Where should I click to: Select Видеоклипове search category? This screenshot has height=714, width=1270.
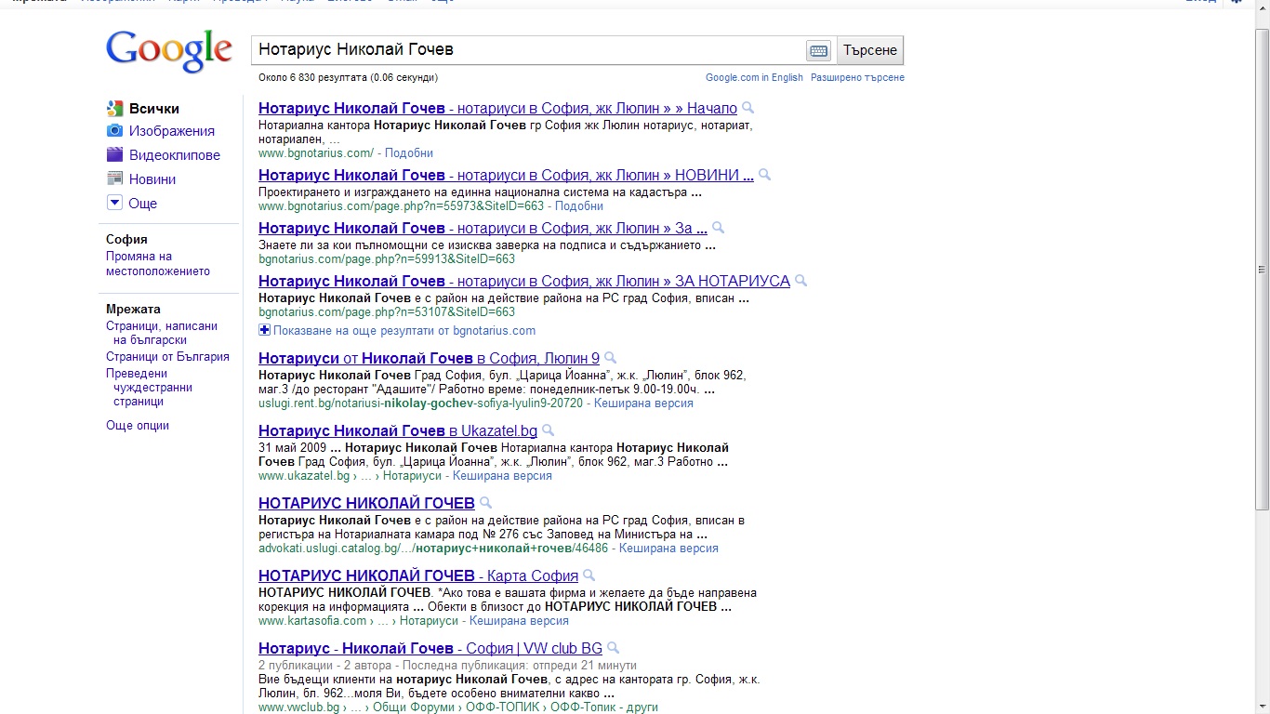coord(174,155)
